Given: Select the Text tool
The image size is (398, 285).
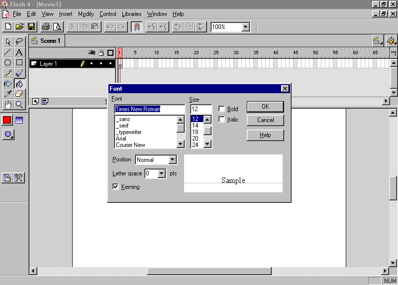Looking at the screenshot, I should point(19,52).
